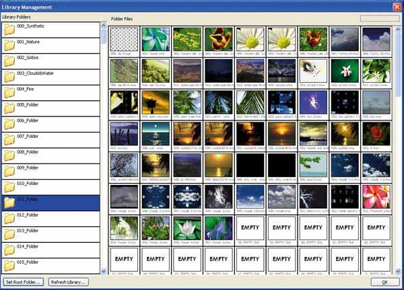Select the dark window lights pattern thumbnail
404x290 pixels.
coord(345,196)
